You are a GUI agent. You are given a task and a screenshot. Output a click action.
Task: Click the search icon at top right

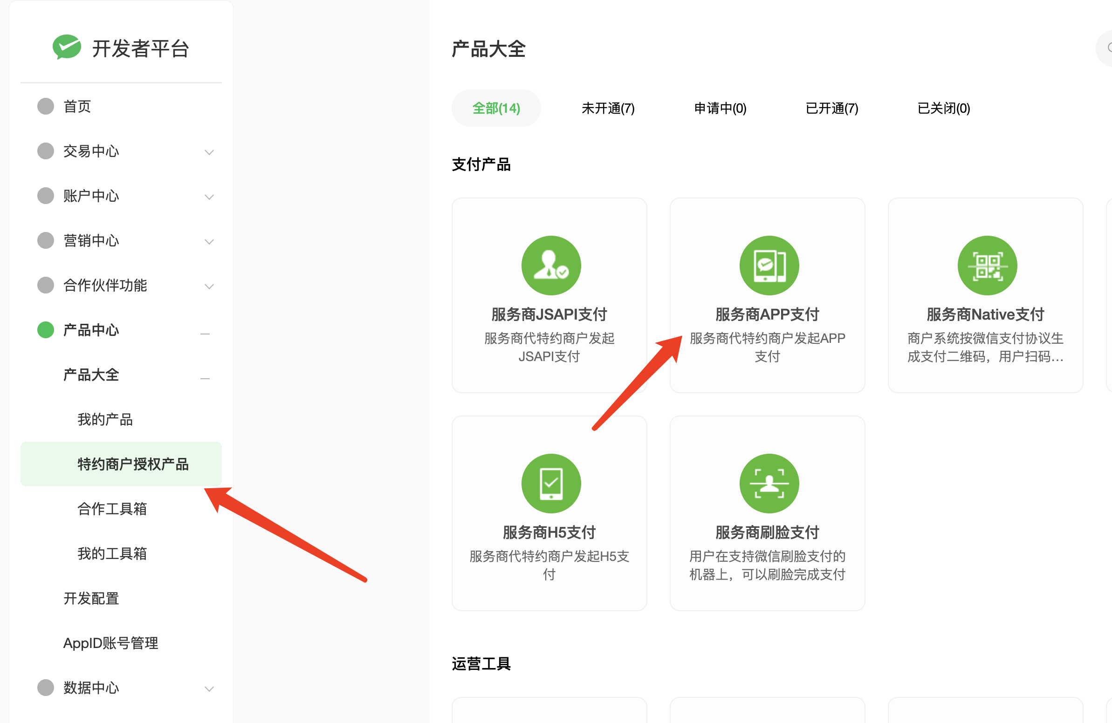tap(1109, 48)
